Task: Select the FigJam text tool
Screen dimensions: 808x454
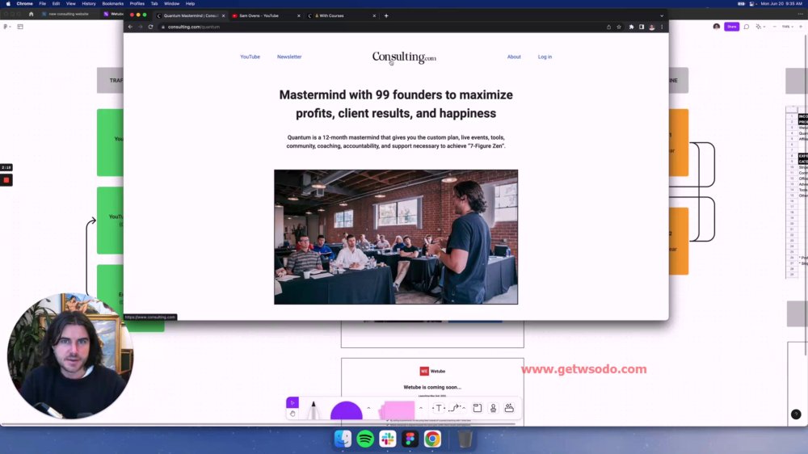Action: 439,408
